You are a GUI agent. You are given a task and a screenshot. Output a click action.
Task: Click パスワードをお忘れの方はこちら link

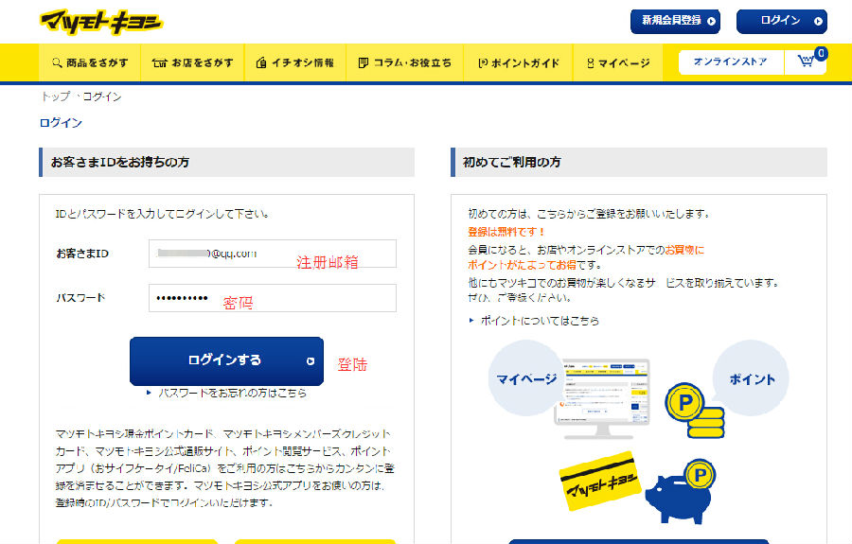(231, 392)
